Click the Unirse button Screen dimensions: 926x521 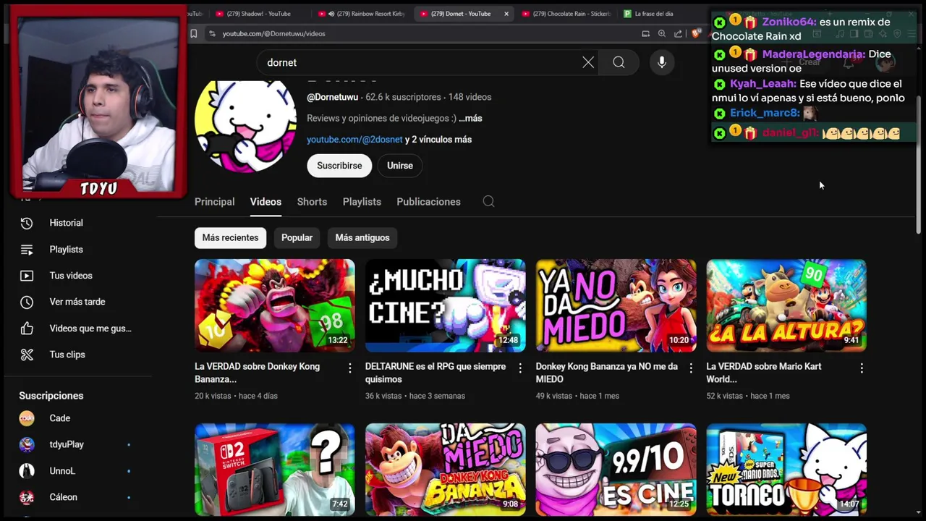[x=399, y=166]
